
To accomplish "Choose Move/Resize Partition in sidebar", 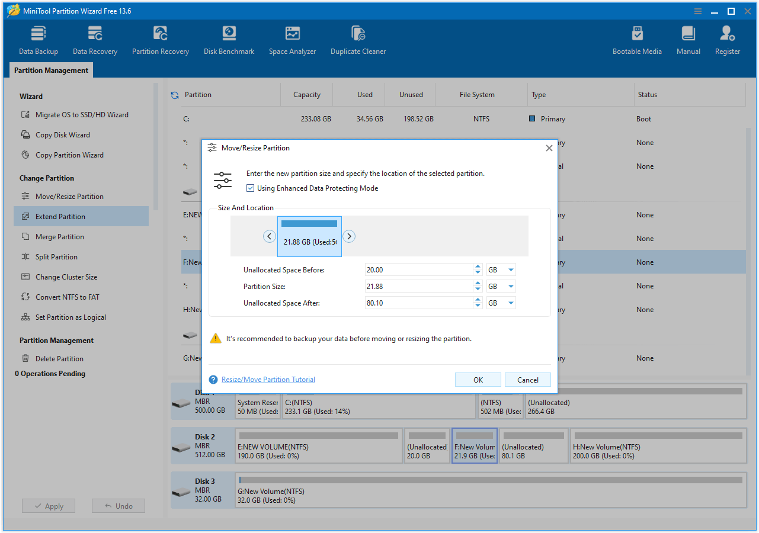I will coord(62,197).
